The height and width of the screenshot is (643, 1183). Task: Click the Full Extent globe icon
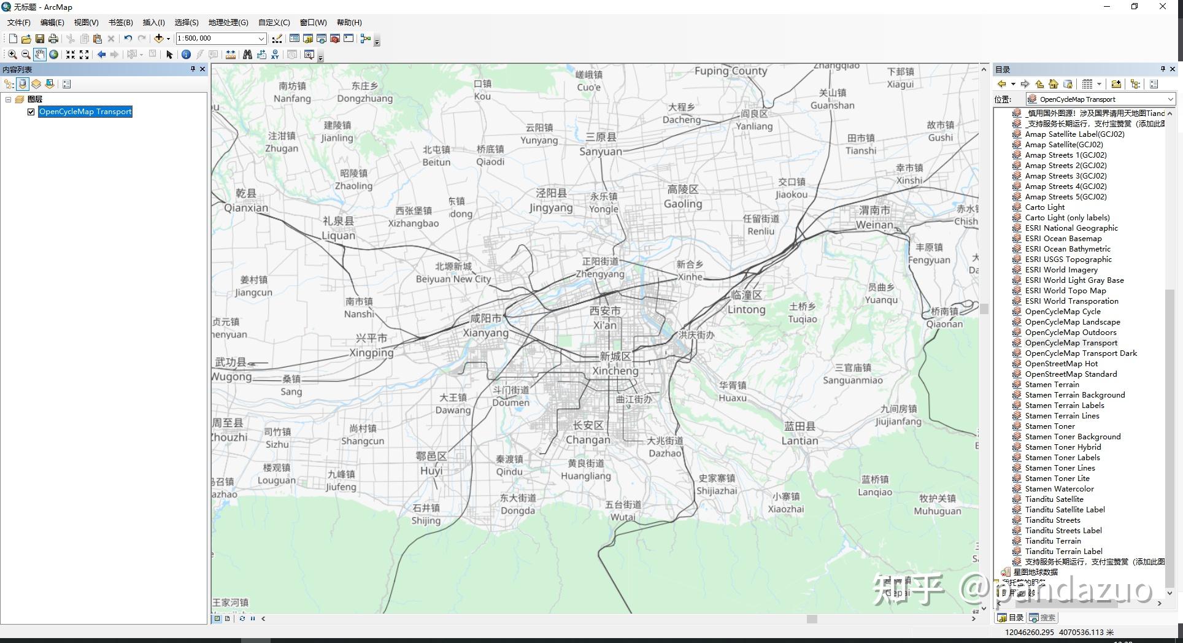(54, 54)
